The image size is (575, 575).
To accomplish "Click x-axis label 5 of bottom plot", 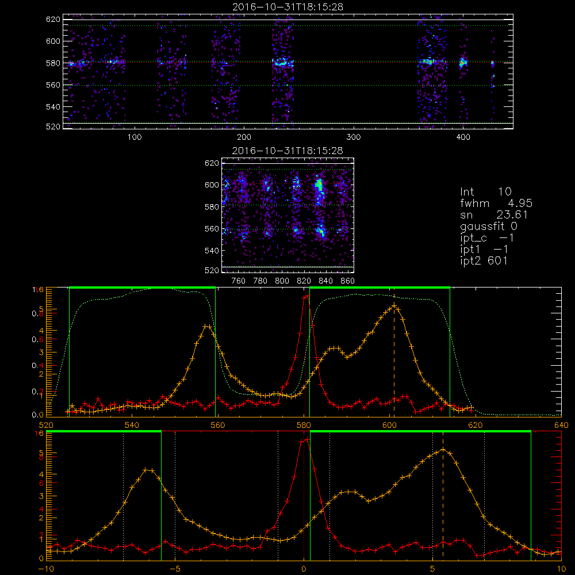I will click(x=432, y=569).
